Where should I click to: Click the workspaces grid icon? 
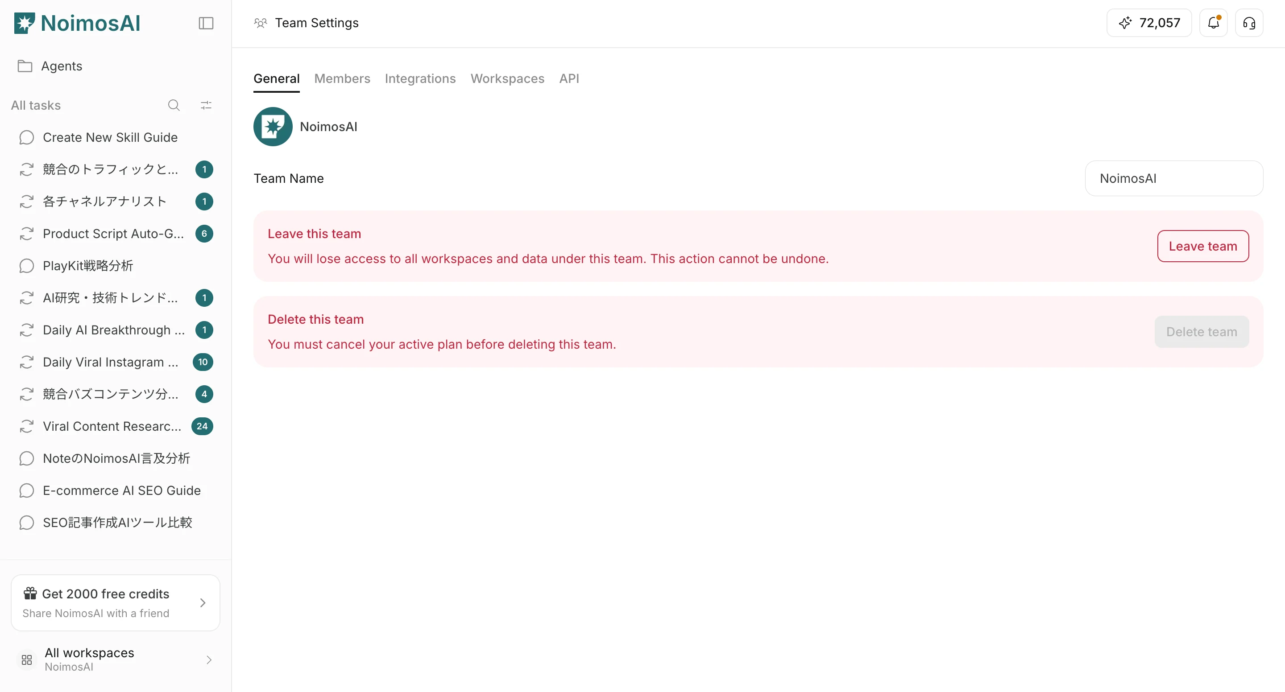[27, 659]
